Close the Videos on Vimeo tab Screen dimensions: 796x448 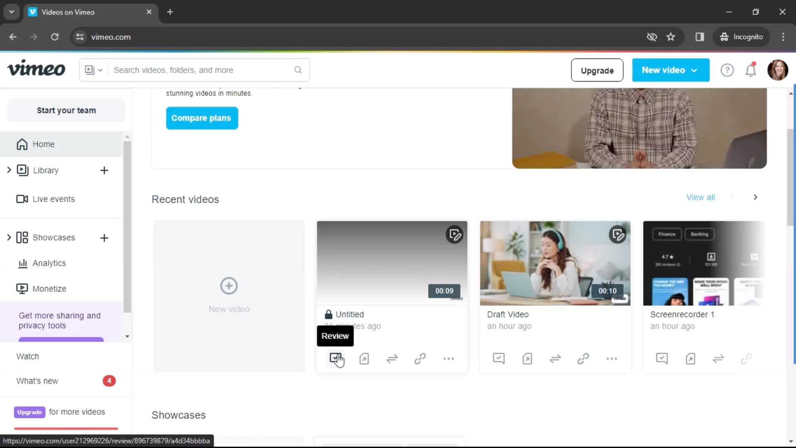click(x=149, y=12)
